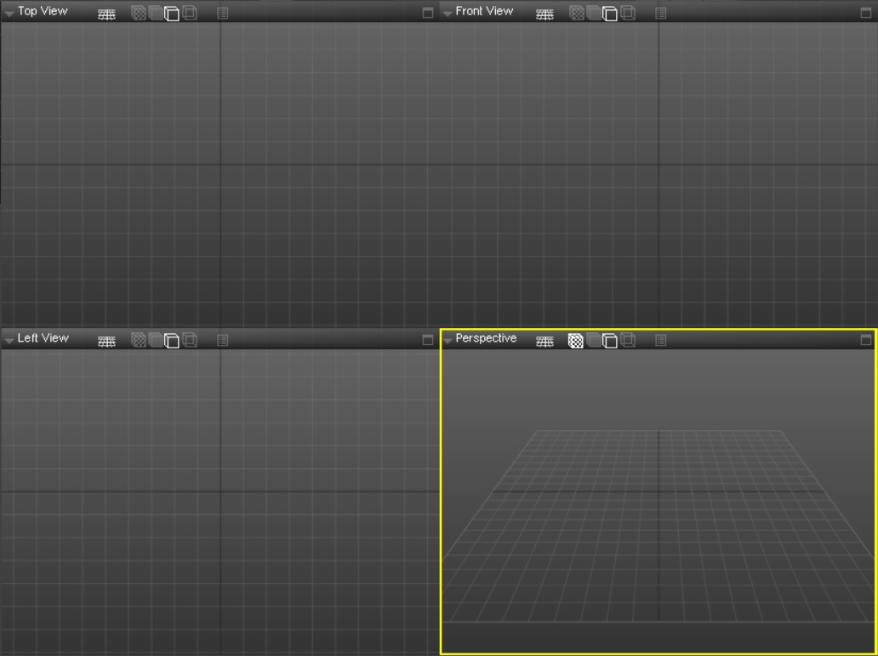
Task: Maximize the Front View viewport
Action: pyautogui.click(x=866, y=13)
